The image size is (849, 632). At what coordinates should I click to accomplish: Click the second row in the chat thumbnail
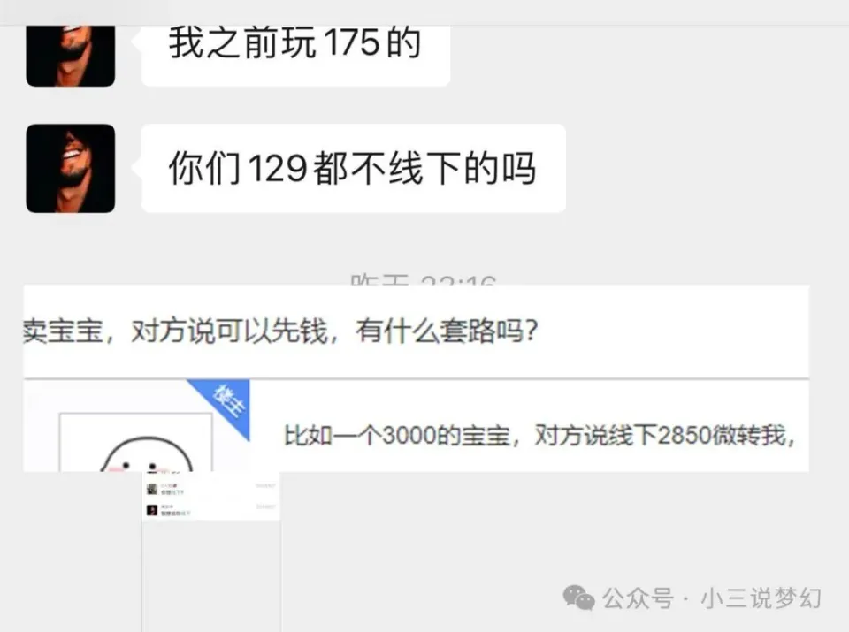point(211,510)
